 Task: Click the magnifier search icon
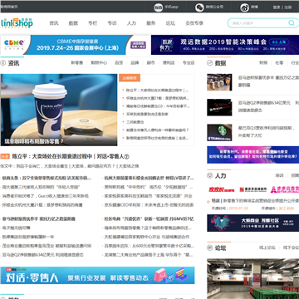pos(292,23)
